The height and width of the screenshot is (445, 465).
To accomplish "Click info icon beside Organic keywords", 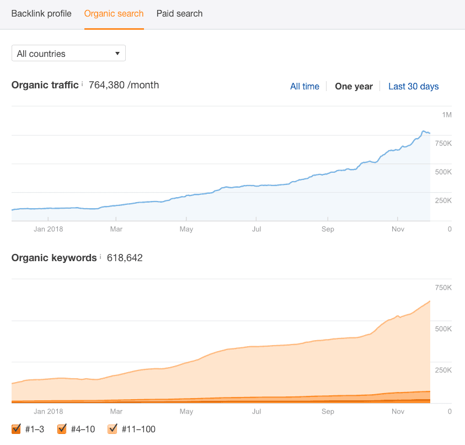I will [x=100, y=257].
